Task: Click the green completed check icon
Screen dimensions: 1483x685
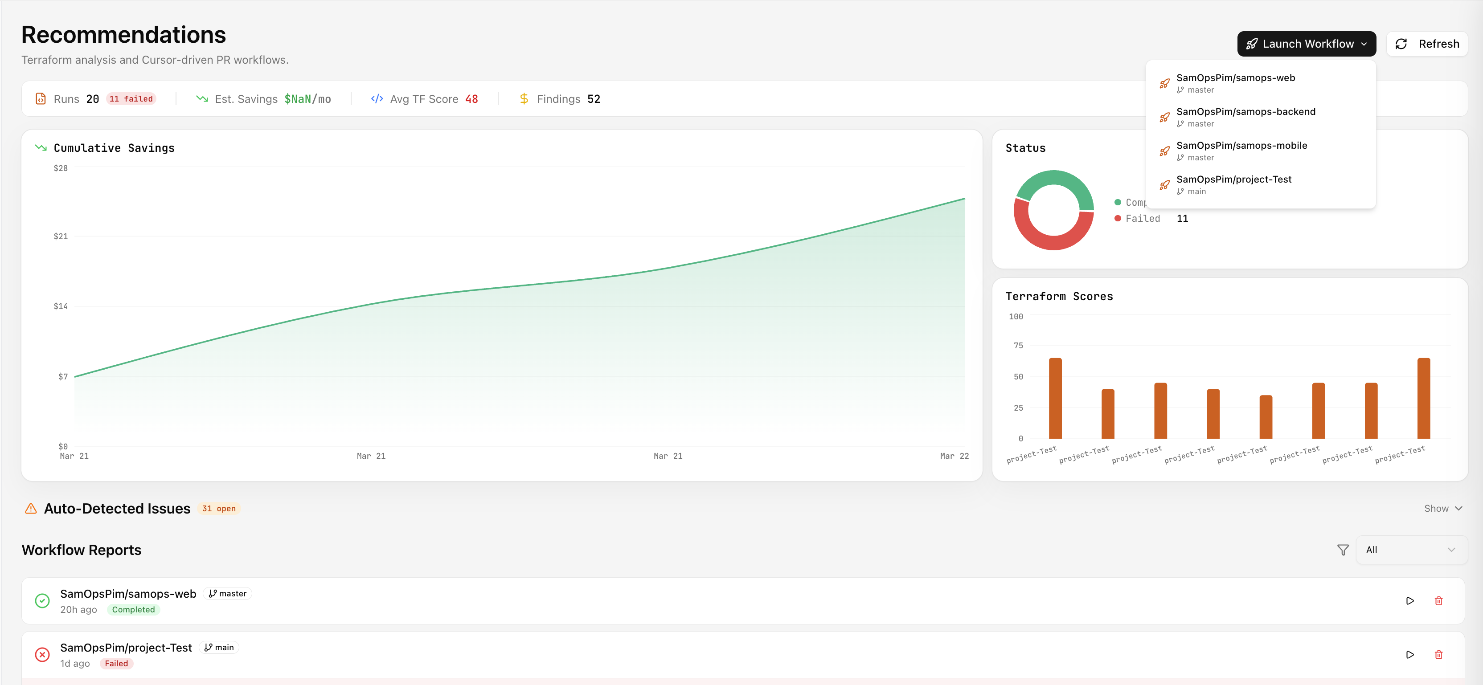Action: click(42, 600)
